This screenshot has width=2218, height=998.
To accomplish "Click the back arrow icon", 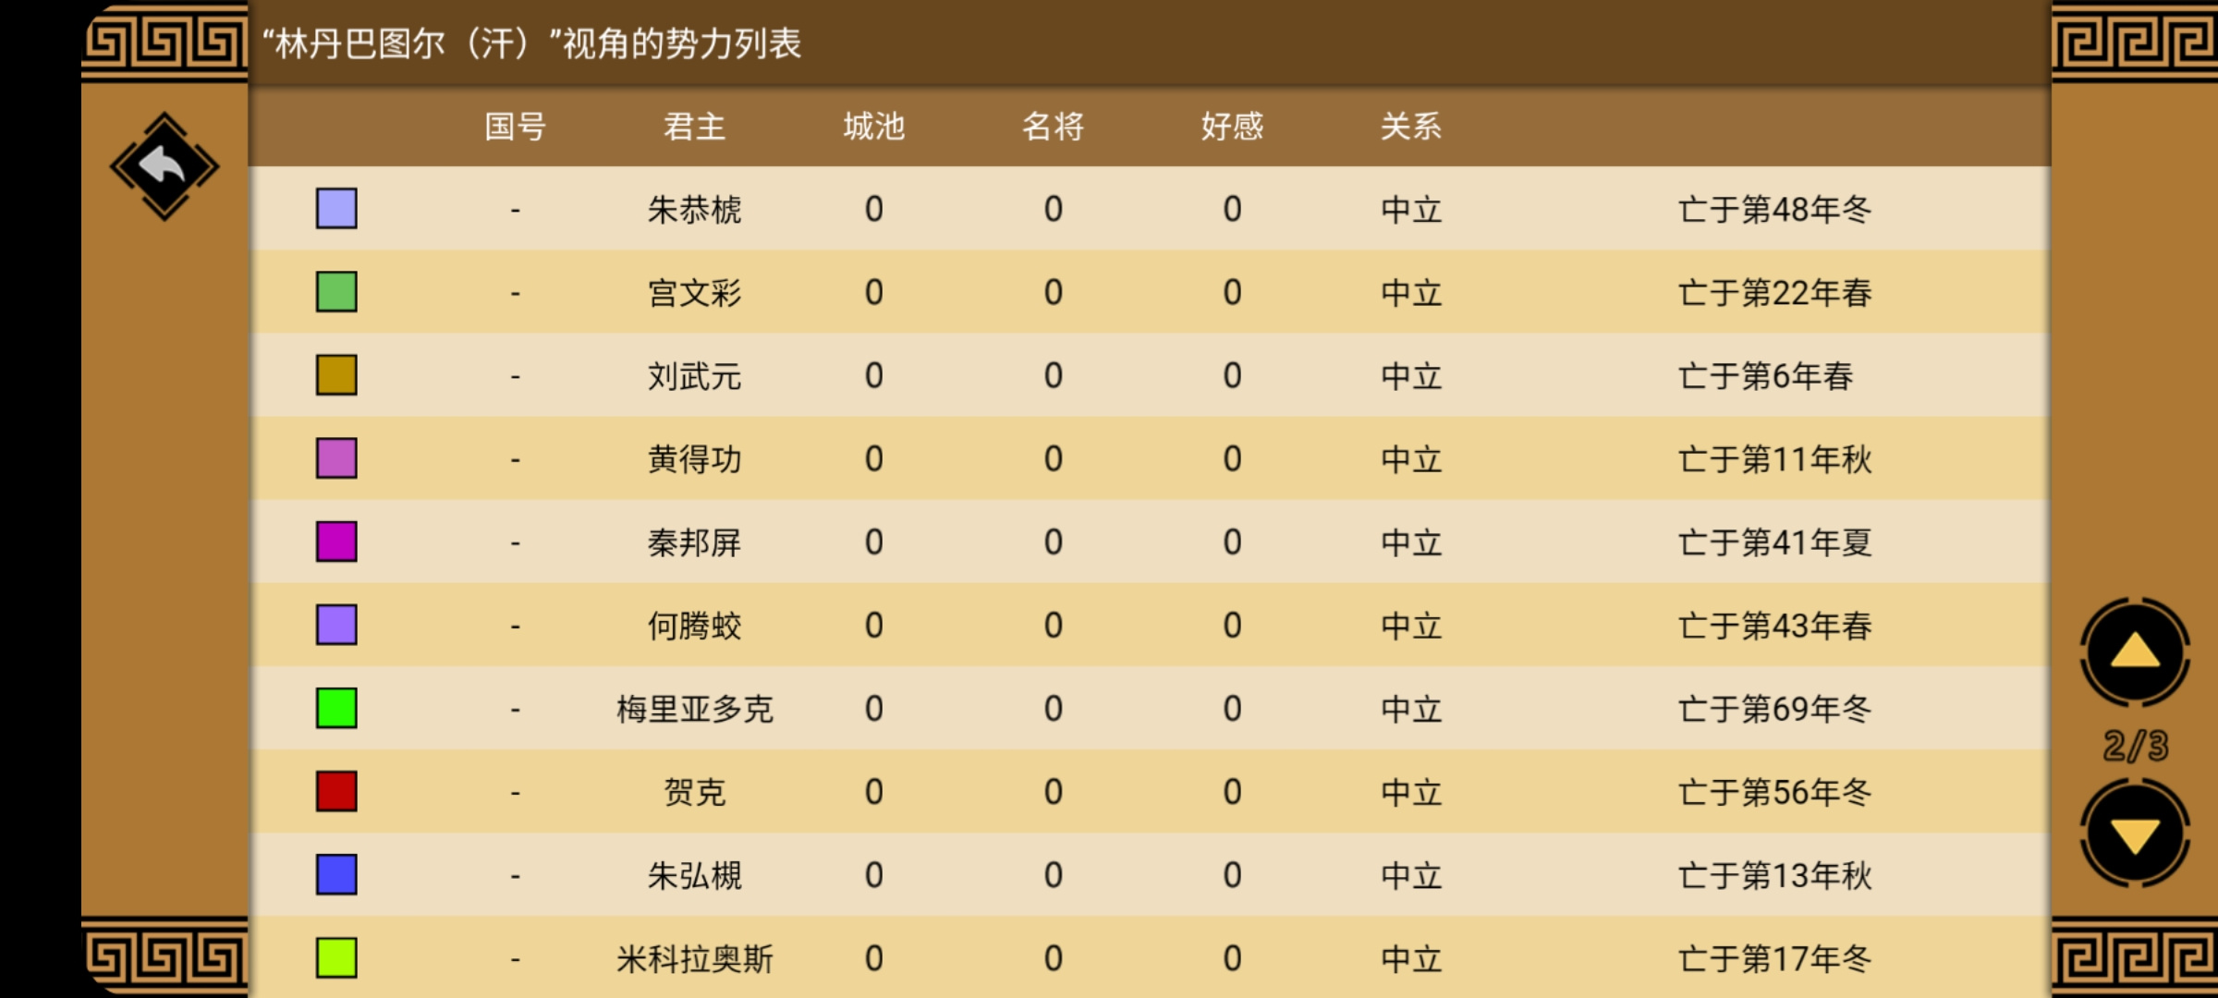I will 165,166.
